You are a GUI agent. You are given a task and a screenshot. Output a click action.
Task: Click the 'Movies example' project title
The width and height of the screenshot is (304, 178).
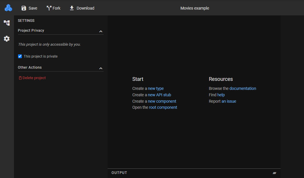195,8
